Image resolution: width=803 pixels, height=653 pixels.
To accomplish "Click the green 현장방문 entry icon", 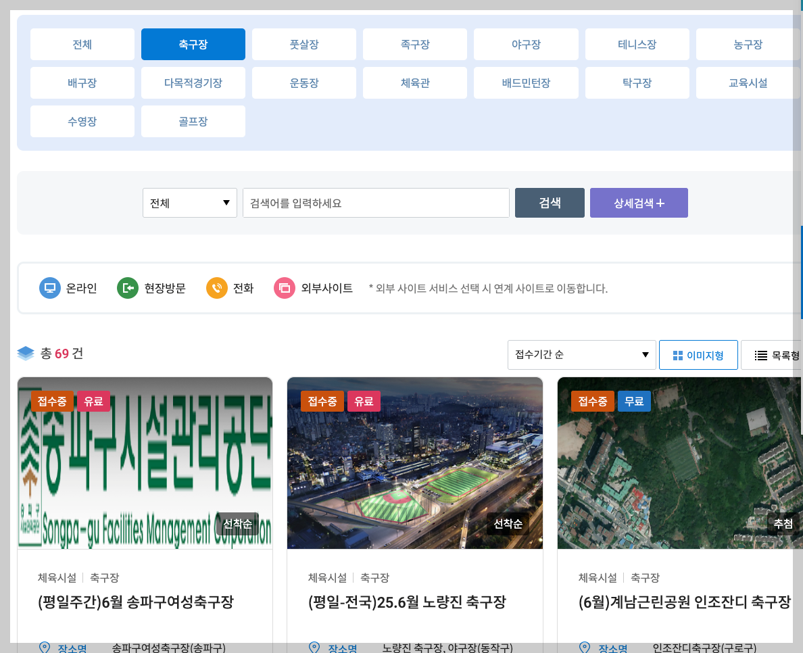I will (x=128, y=288).
